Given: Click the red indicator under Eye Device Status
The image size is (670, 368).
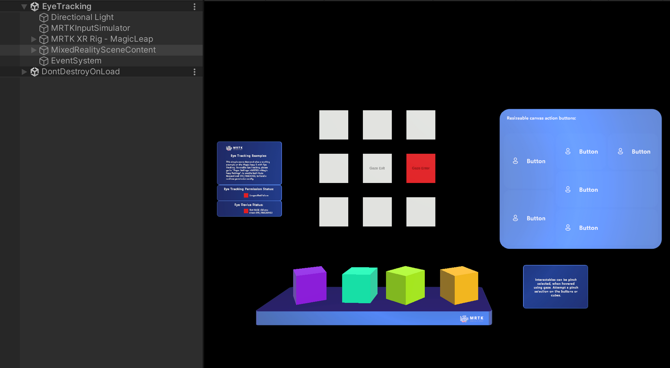Looking at the screenshot, I should tap(246, 210).
